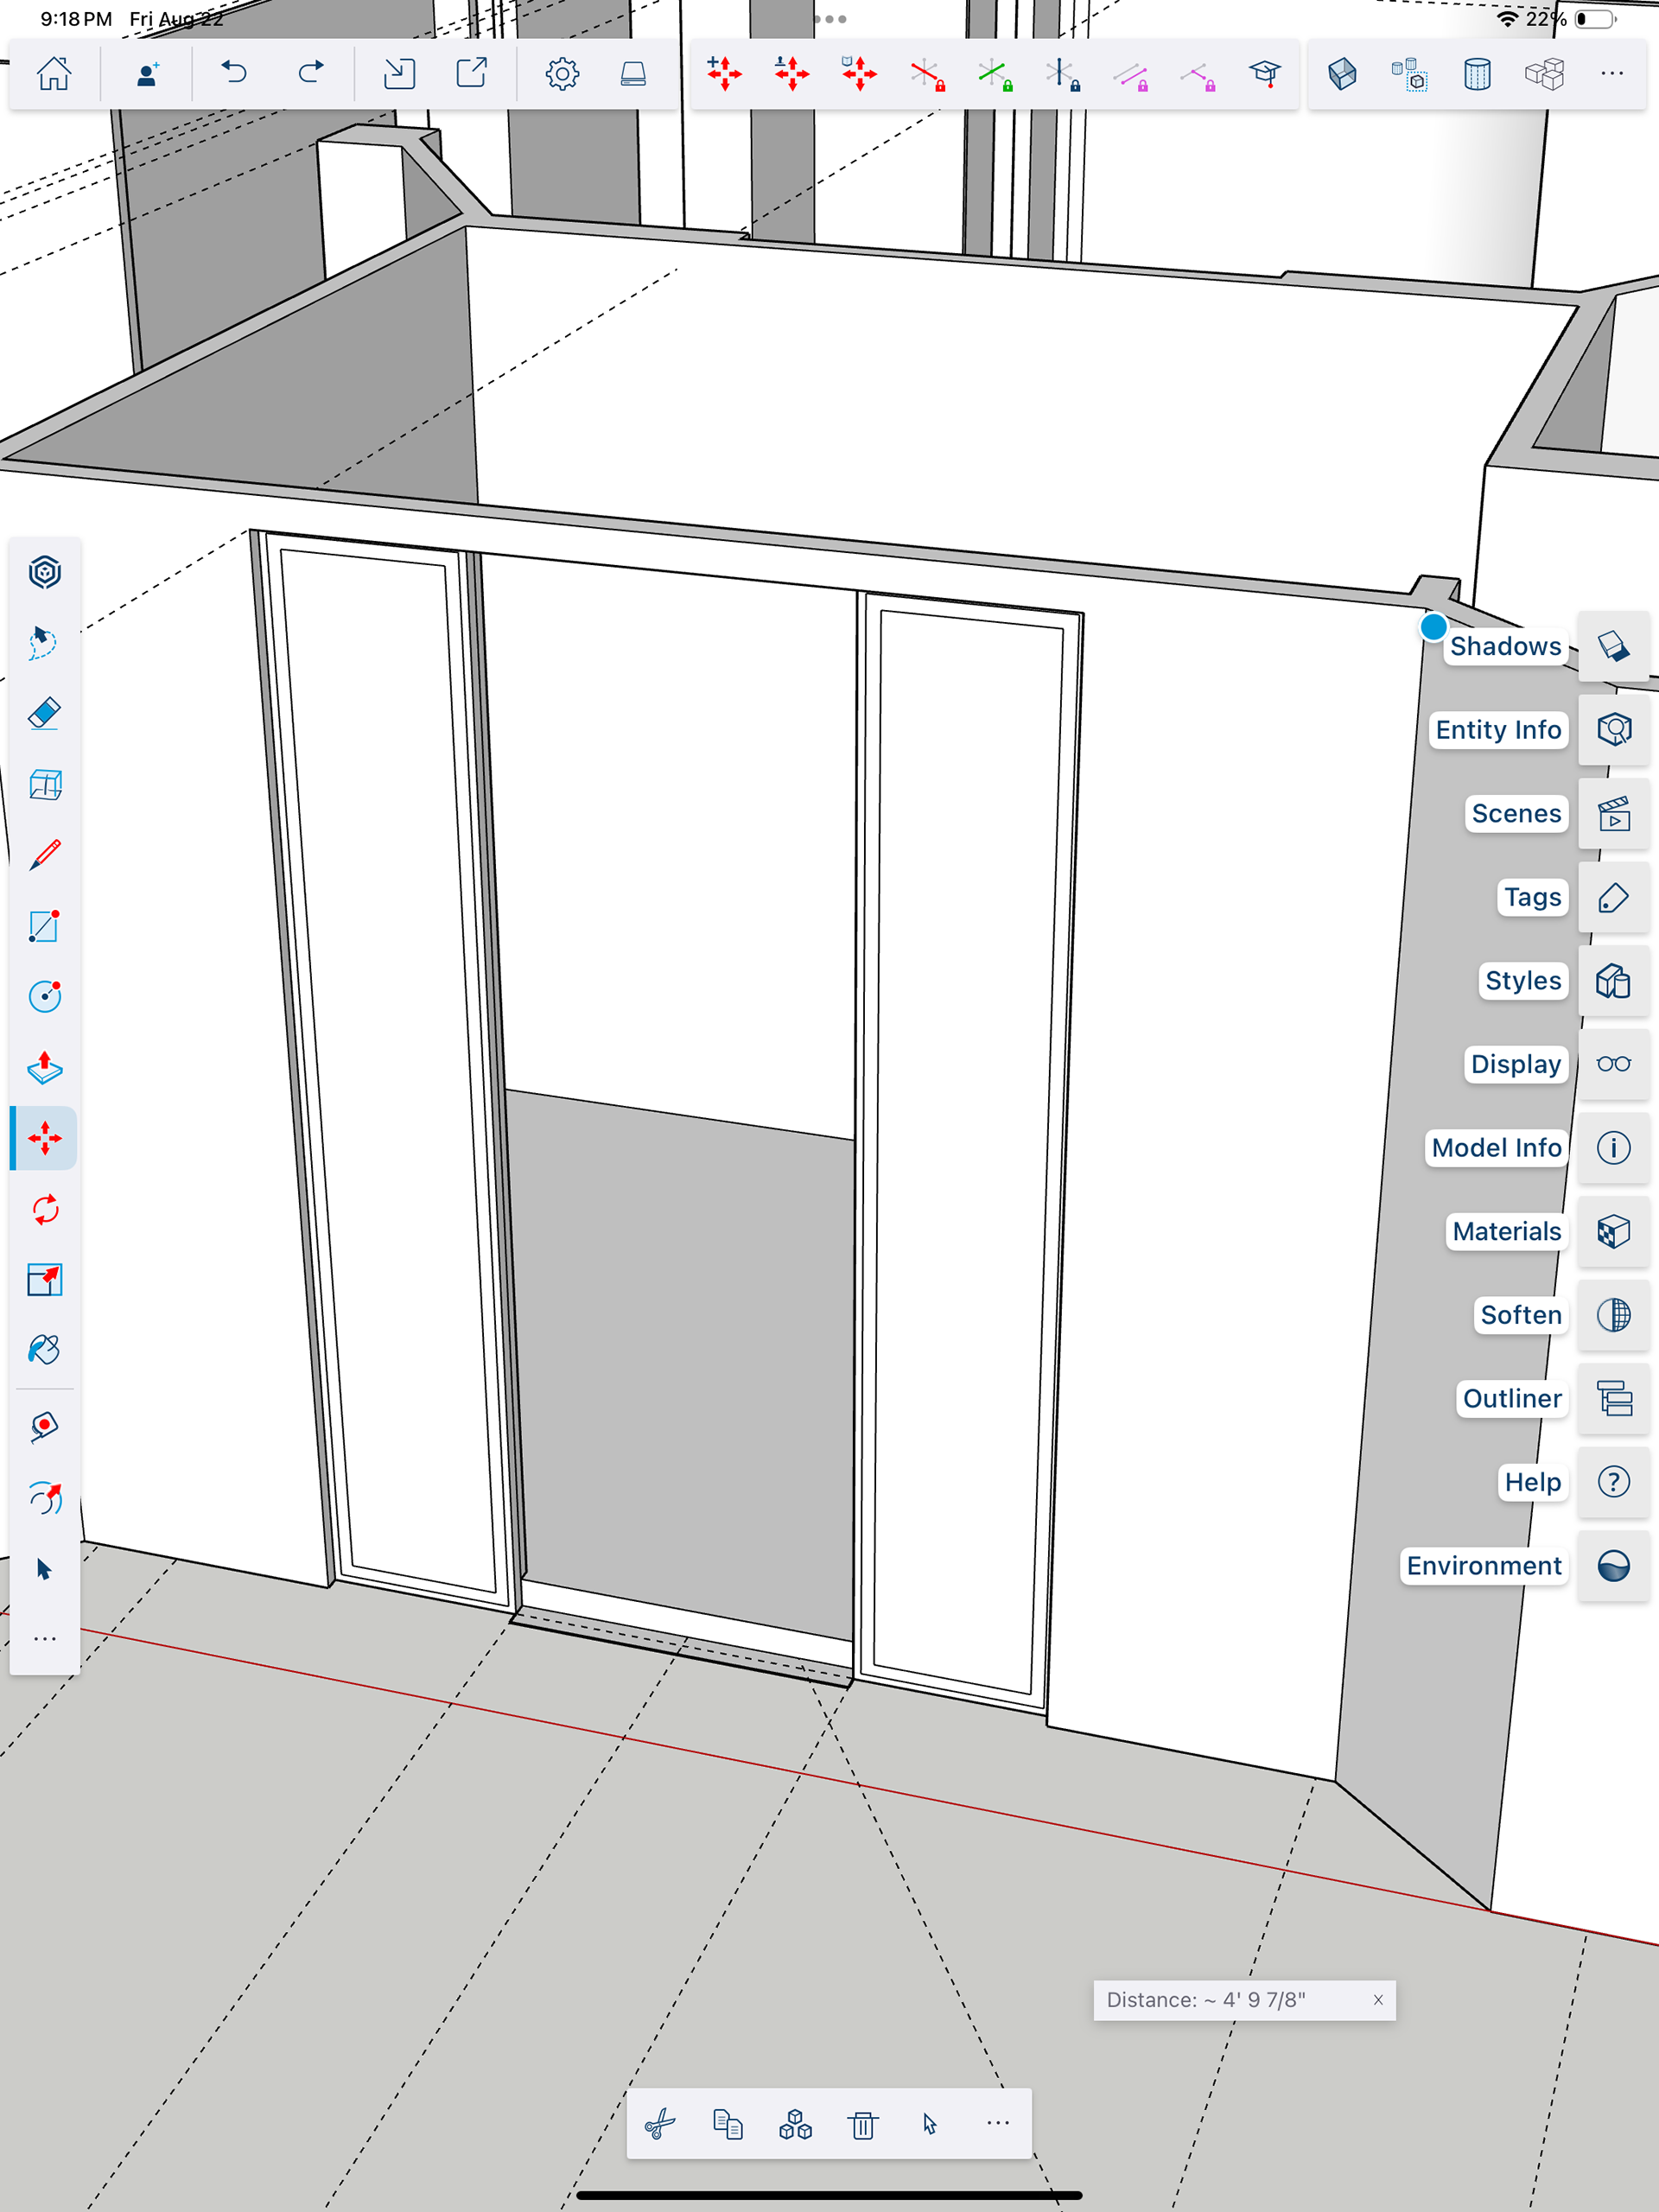Screen dimensions: 1659x2212
Task: Click the Delete trash icon in bottom bar
Action: pos(863,2124)
